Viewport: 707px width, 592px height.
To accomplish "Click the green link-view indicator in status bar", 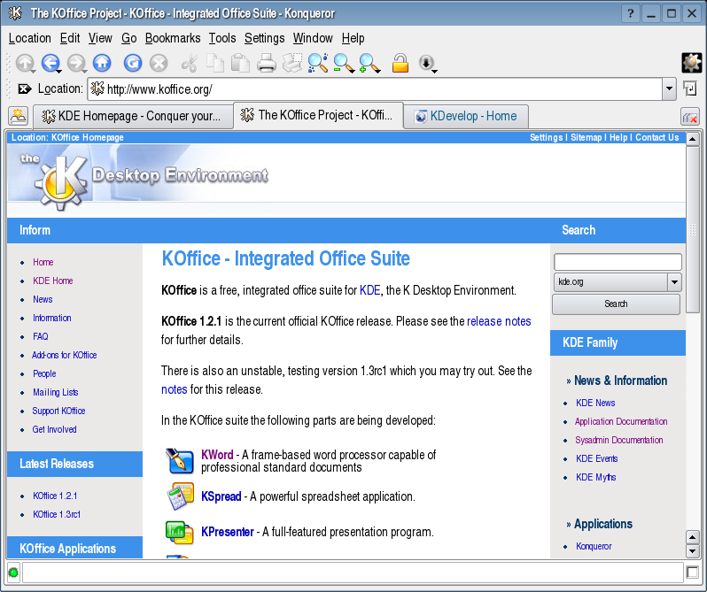I will (13, 573).
